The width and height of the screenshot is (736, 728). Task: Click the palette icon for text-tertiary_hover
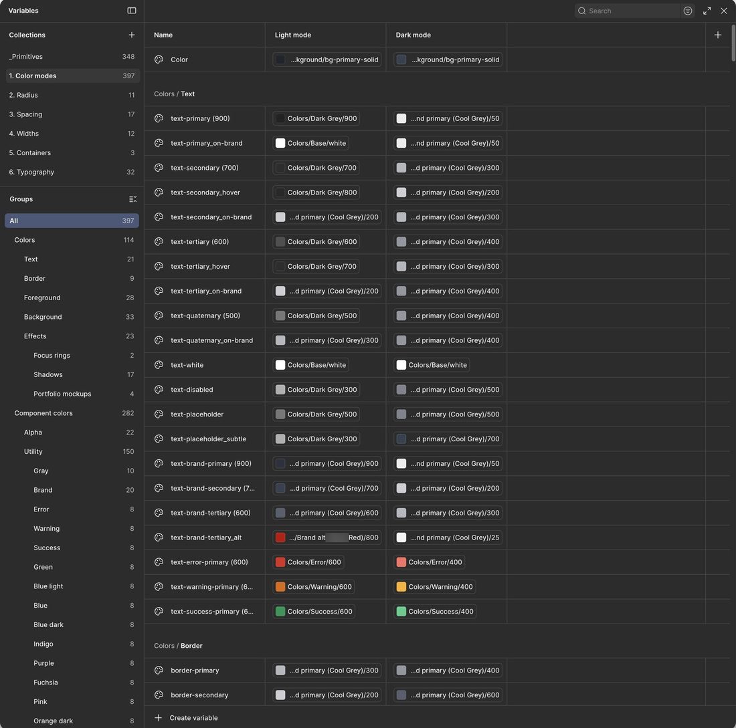(x=159, y=266)
